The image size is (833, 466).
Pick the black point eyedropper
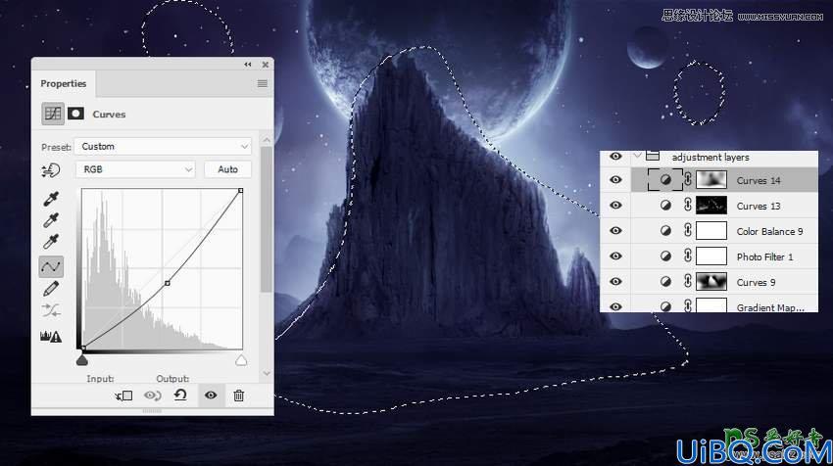pyautogui.click(x=51, y=199)
